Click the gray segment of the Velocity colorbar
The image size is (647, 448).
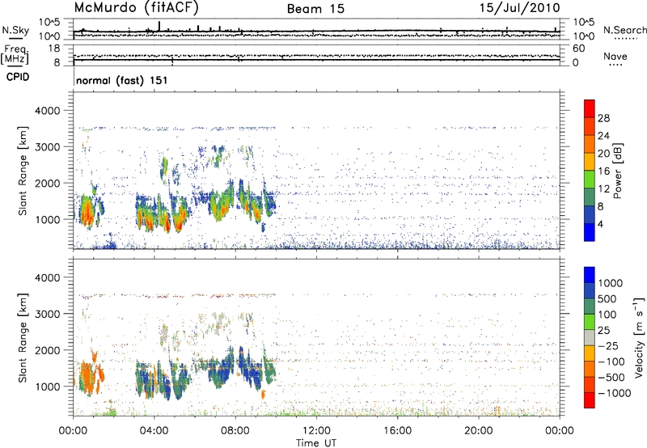click(x=590, y=337)
